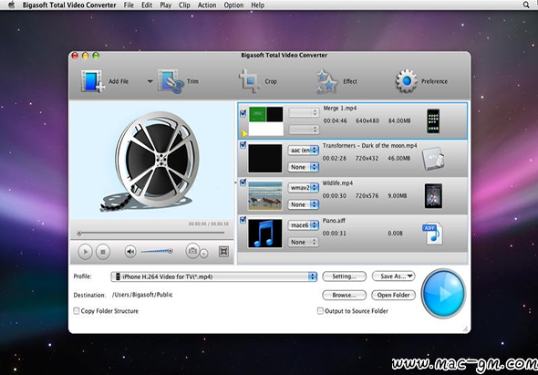The width and height of the screenshot is (538, 375).
Task: Click the Open Folder button
Action: (393, 295)
